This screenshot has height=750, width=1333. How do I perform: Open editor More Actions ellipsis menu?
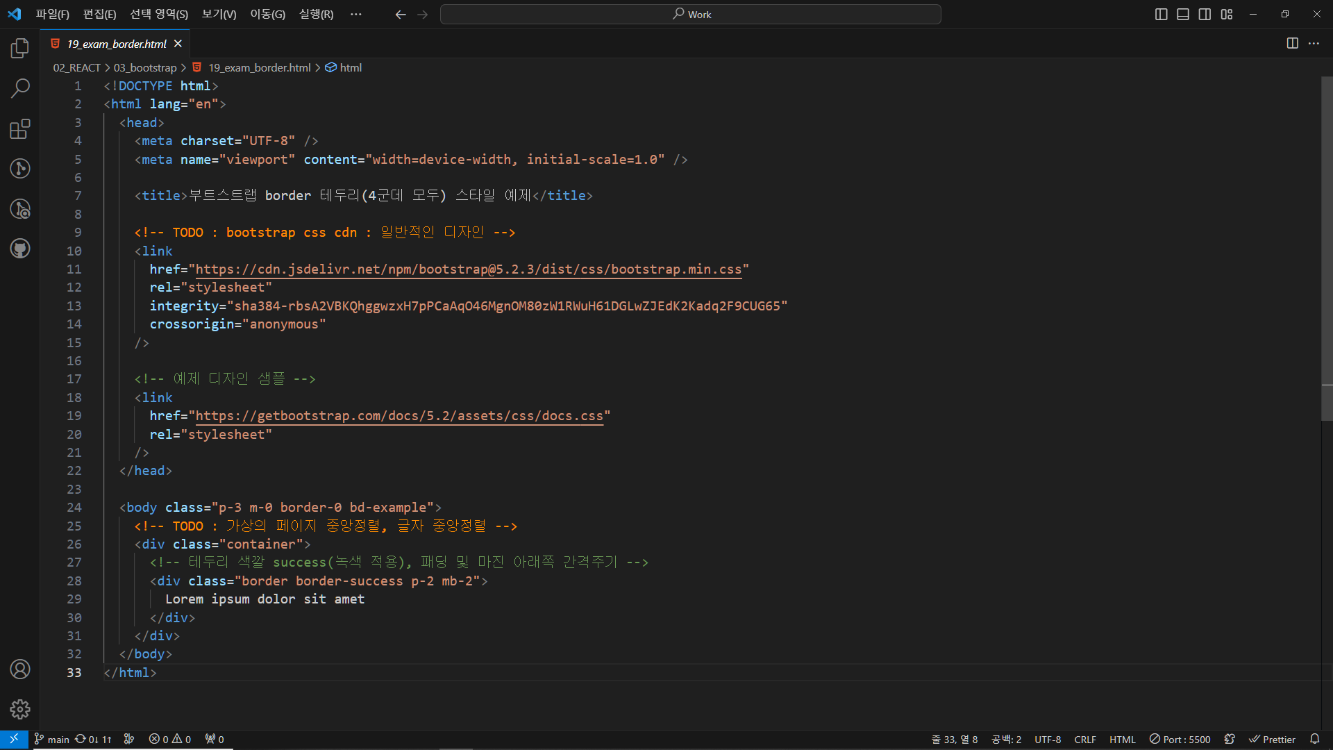[x=1314, y=43]
